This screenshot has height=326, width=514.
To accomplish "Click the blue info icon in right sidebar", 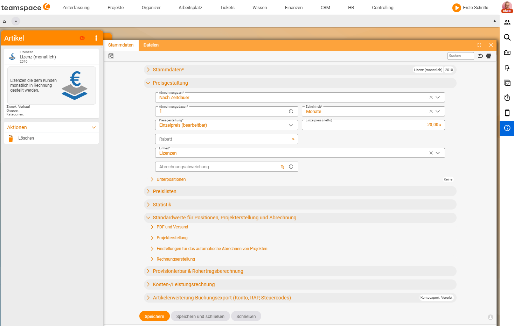I will (x=507, y=128).
